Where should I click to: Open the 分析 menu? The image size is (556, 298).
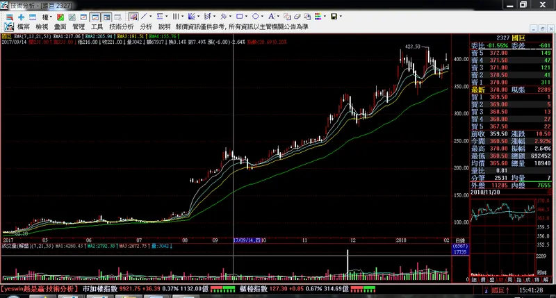[146, 26]
